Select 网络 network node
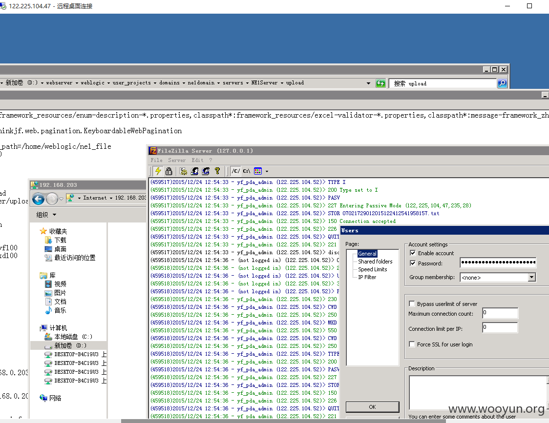 [51, 398]
